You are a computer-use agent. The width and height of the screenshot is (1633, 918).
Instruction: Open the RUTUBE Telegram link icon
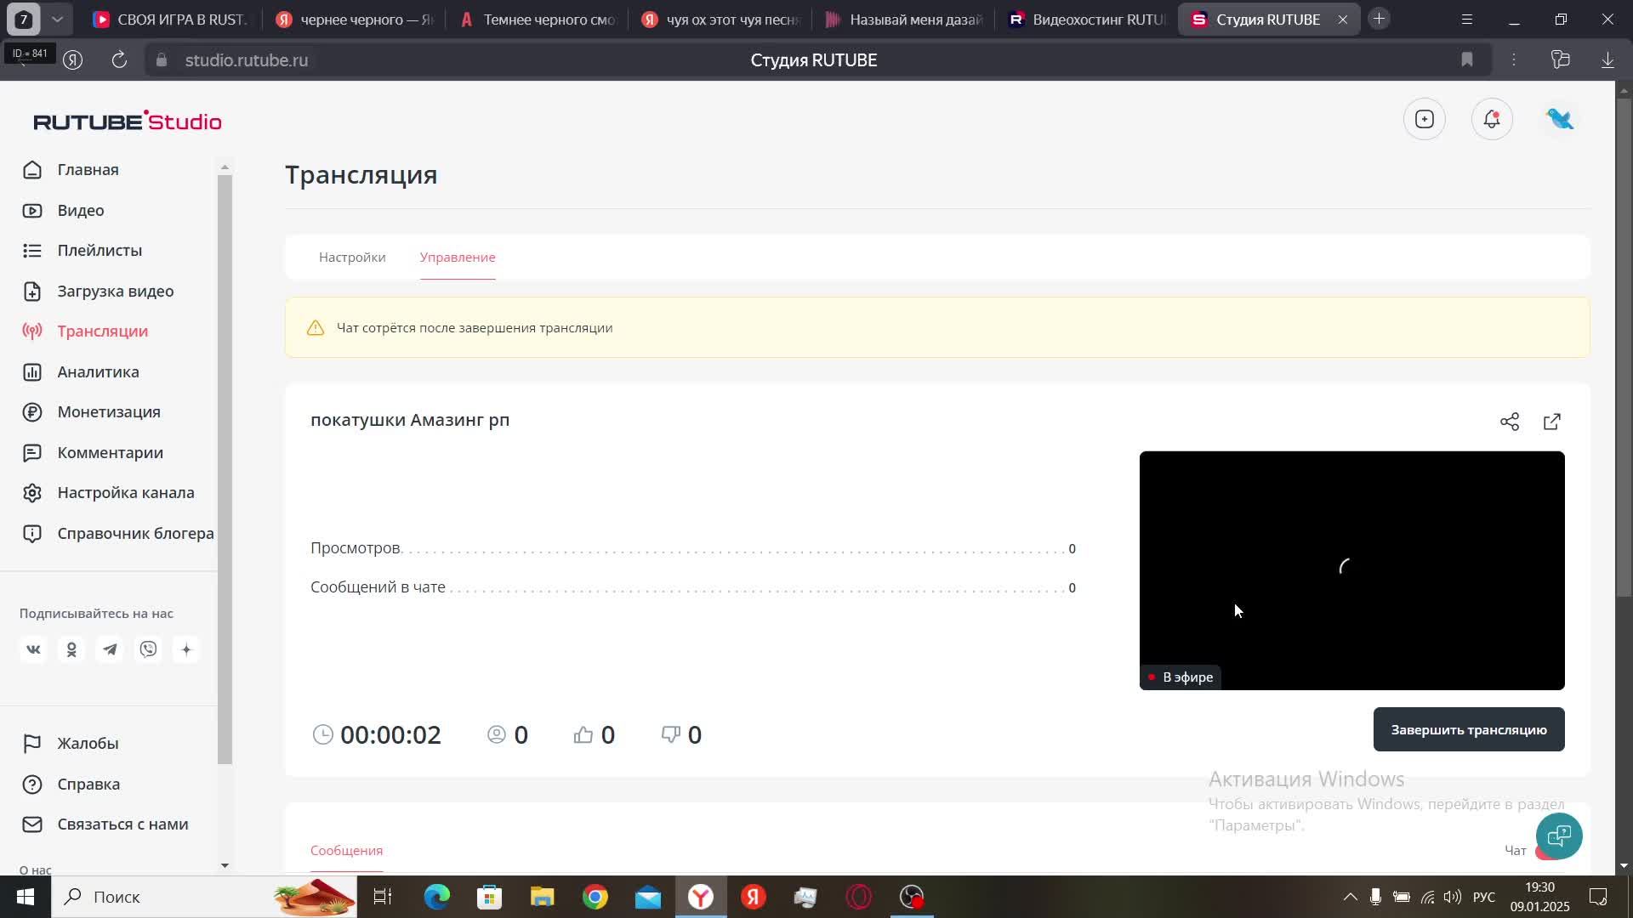pyautogui.click(x=110, y=650)
